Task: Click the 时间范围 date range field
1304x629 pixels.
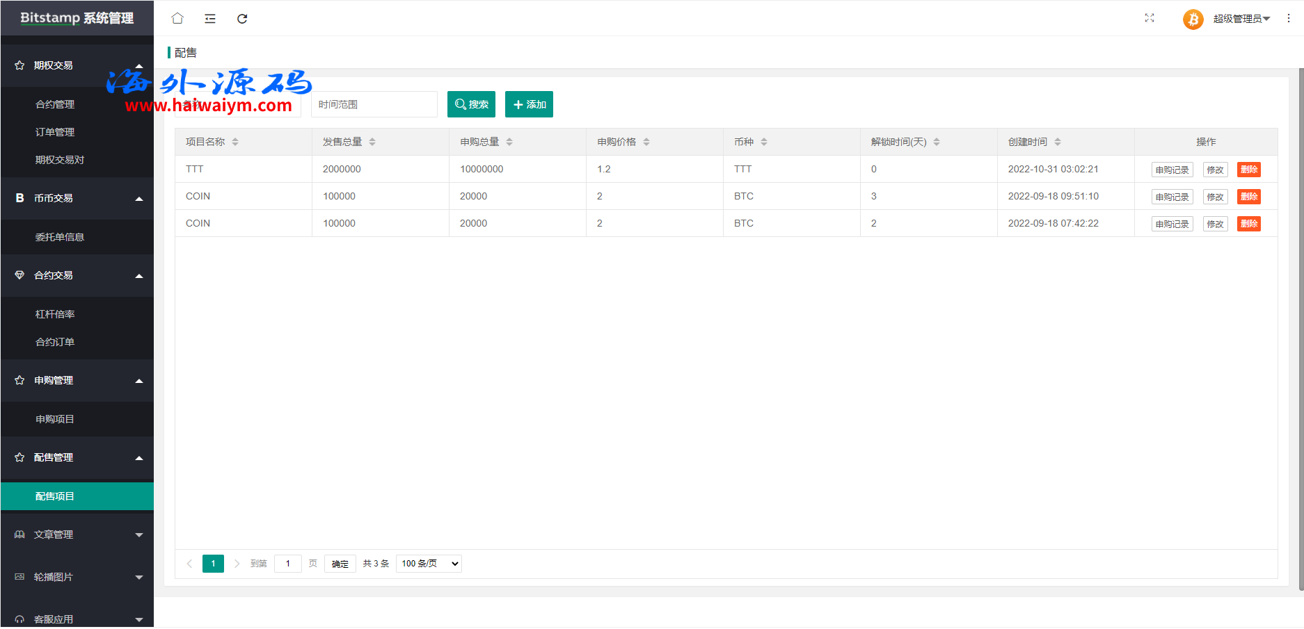Action: pos(374,104)
